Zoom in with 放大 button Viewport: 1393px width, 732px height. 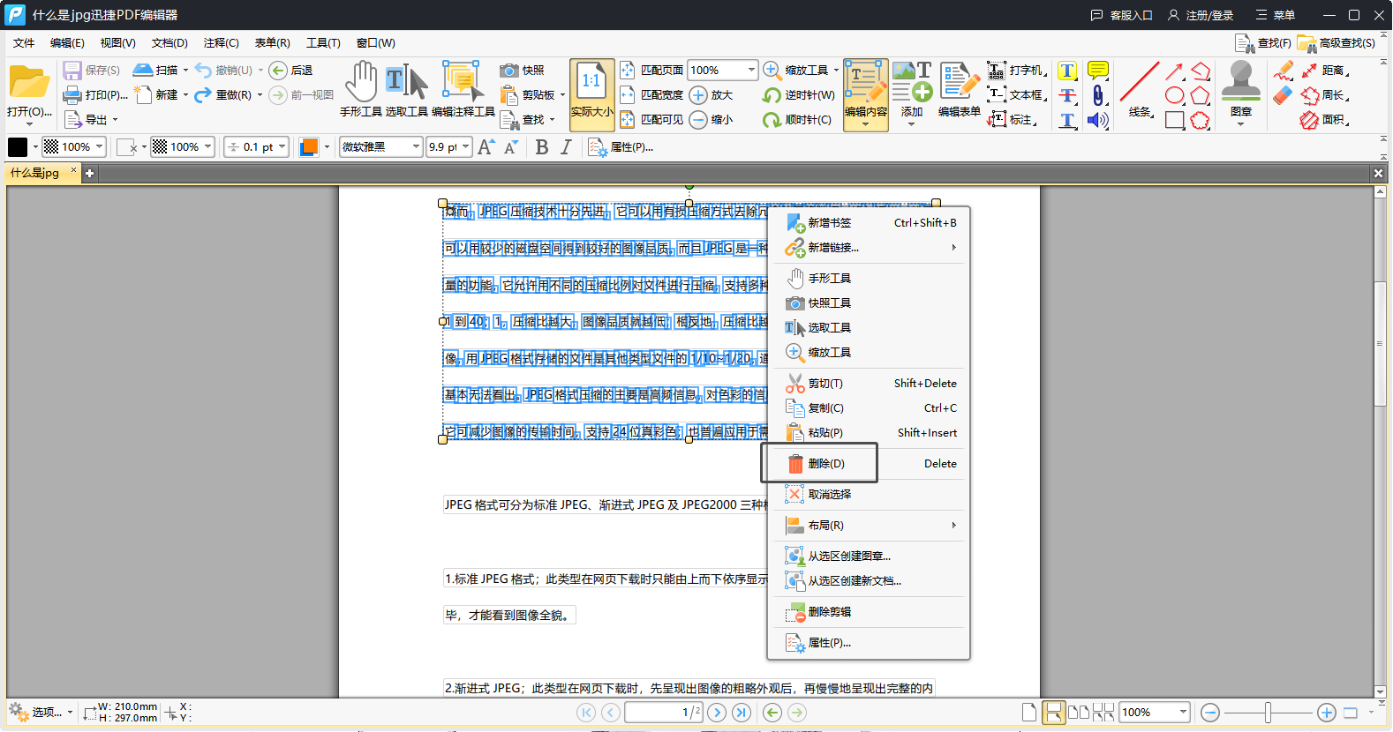click(x=711, y=94)
